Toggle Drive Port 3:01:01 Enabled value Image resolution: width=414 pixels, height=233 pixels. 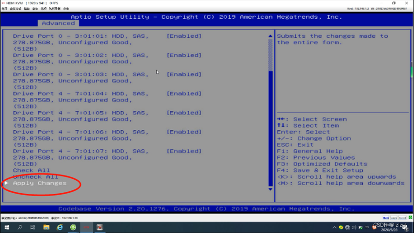tap(184, 36)
